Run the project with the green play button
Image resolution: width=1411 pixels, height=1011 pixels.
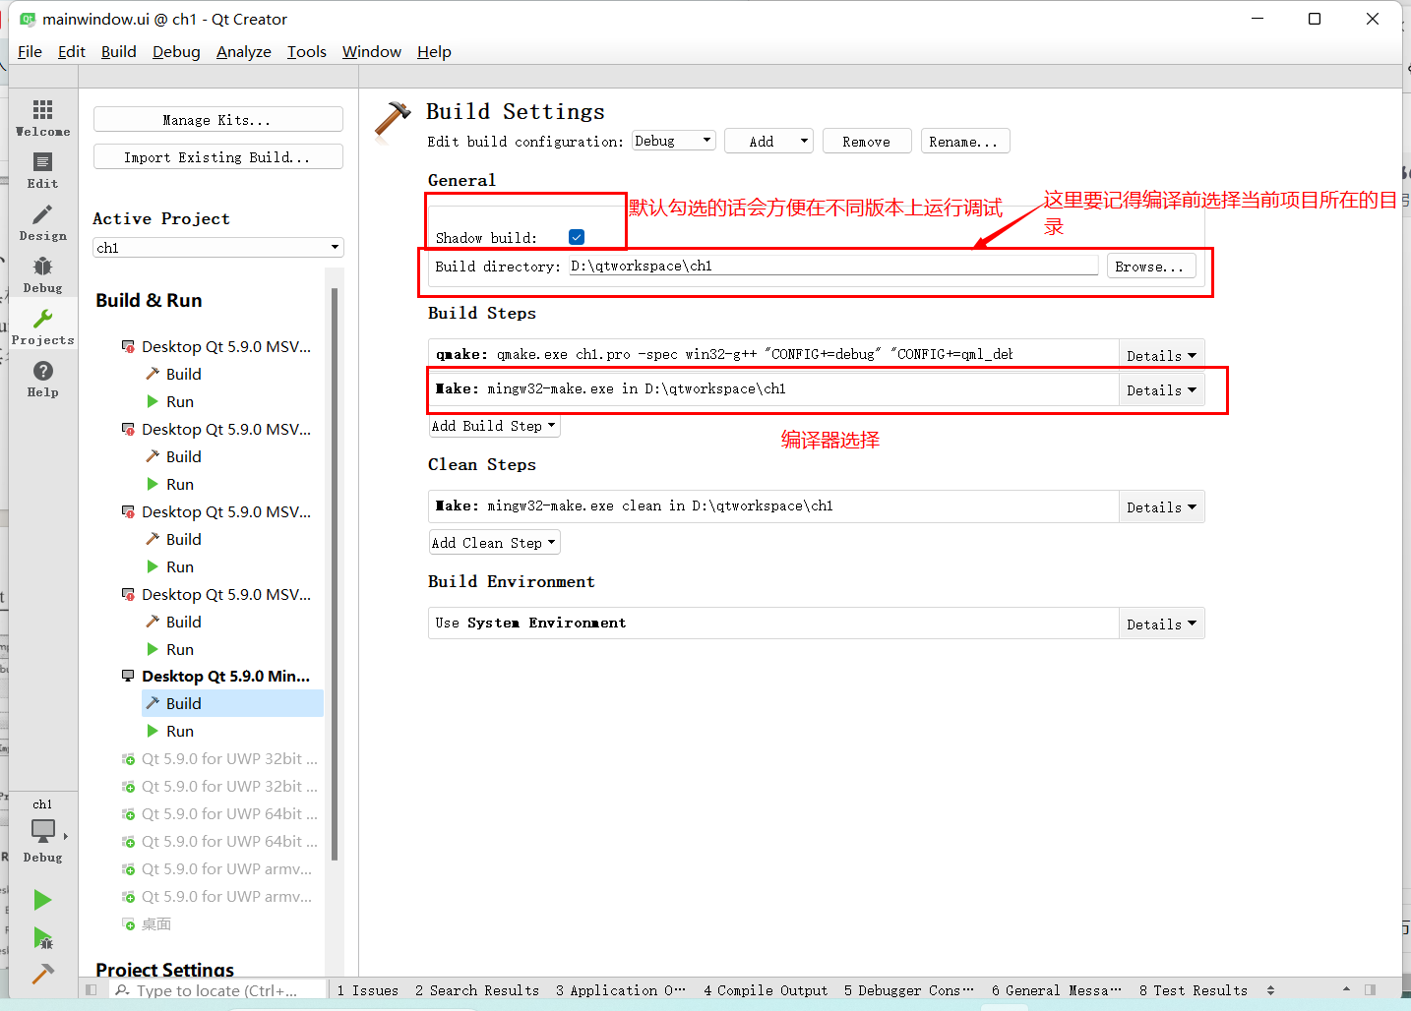click(42, 899)
